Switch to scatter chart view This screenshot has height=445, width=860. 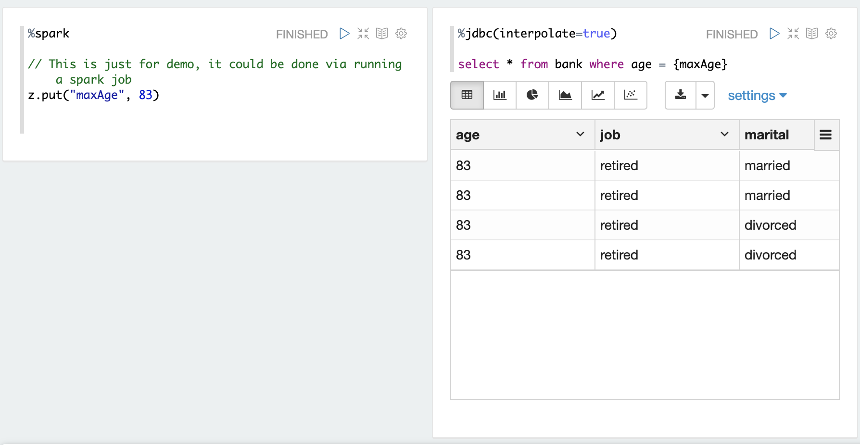click(631, 95)
